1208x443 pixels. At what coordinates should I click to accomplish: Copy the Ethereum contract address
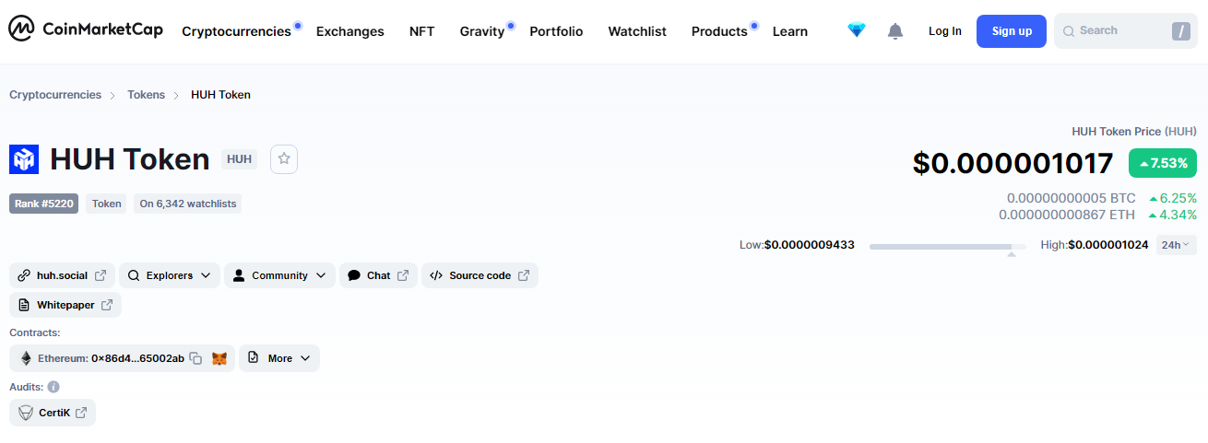195,358
